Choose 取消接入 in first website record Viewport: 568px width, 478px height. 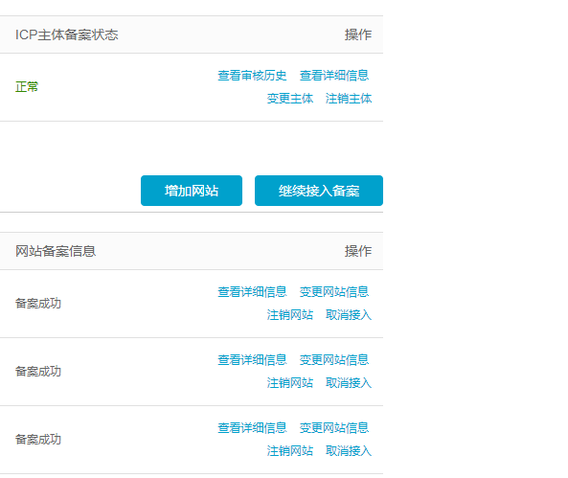coord(349,315)
